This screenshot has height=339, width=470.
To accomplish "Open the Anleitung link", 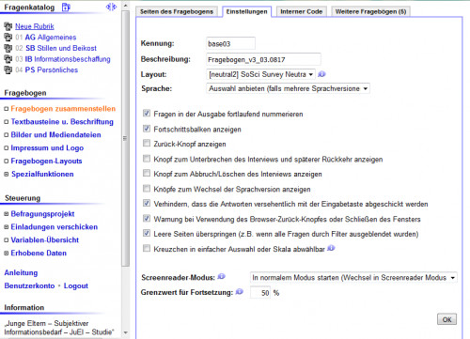I will (21, 273).
